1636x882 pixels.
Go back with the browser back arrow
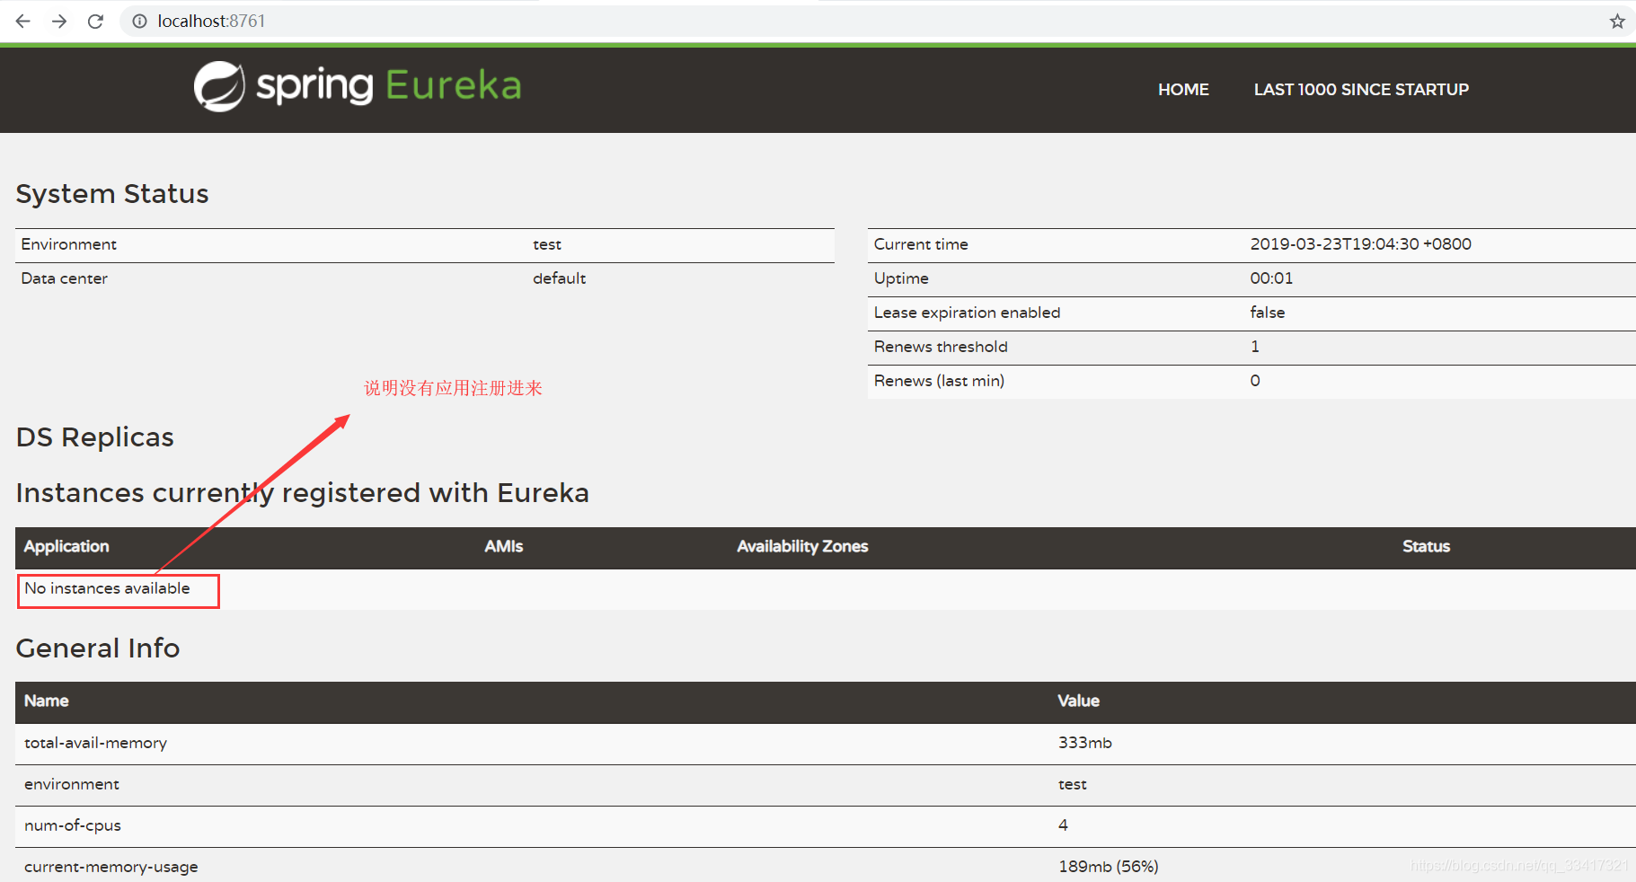(x=23, y=21)
